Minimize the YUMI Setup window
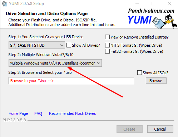 [137, 4]
